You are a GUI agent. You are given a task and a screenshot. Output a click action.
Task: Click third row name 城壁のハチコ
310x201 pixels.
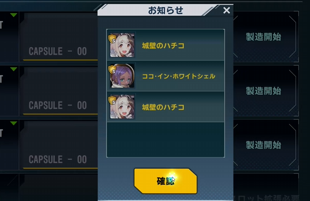(163, 107)
